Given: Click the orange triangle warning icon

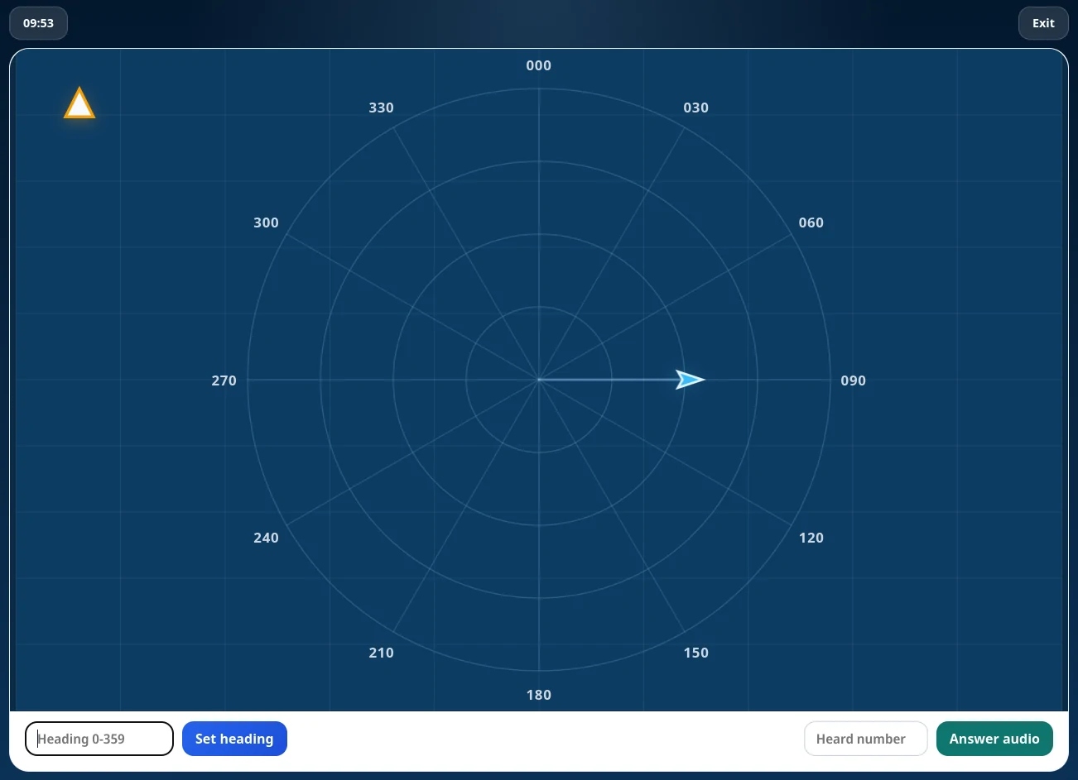Looking at the screenshot, I should (79, 103).
